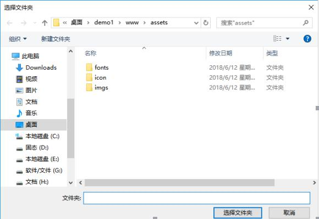Click assets in the breadcrumb
This screenshot has height=219, width=319.
click(159, 23)
